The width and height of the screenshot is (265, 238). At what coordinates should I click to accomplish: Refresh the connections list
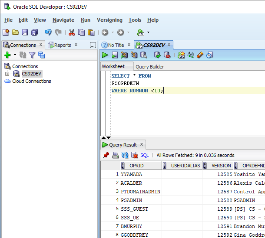(23, 55)
